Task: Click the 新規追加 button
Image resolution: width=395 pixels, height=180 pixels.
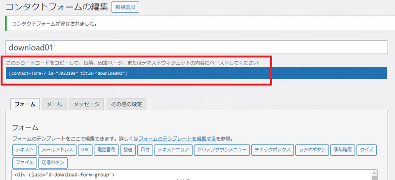Action: 125,7
